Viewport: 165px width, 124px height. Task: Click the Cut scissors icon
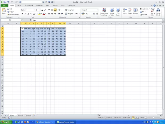(x=8, y=9)
